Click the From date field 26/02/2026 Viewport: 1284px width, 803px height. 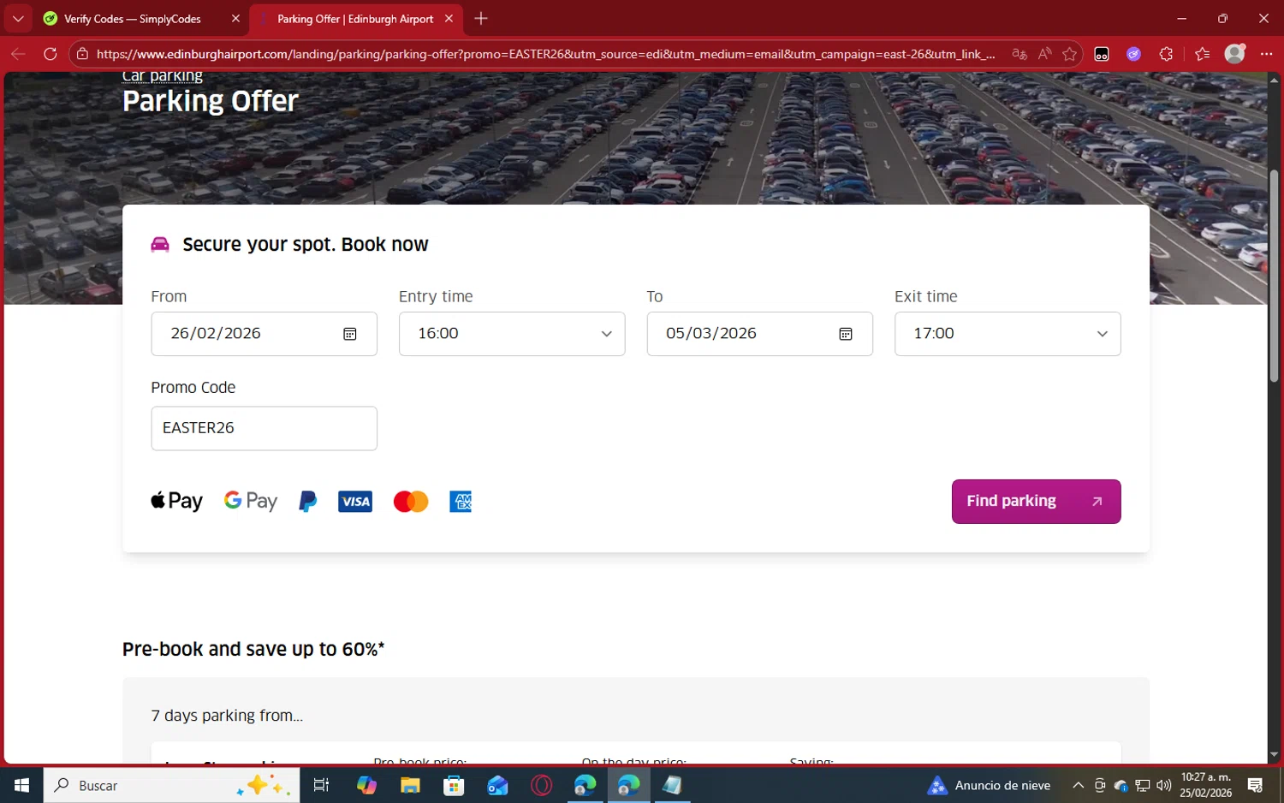pos(264,334)
